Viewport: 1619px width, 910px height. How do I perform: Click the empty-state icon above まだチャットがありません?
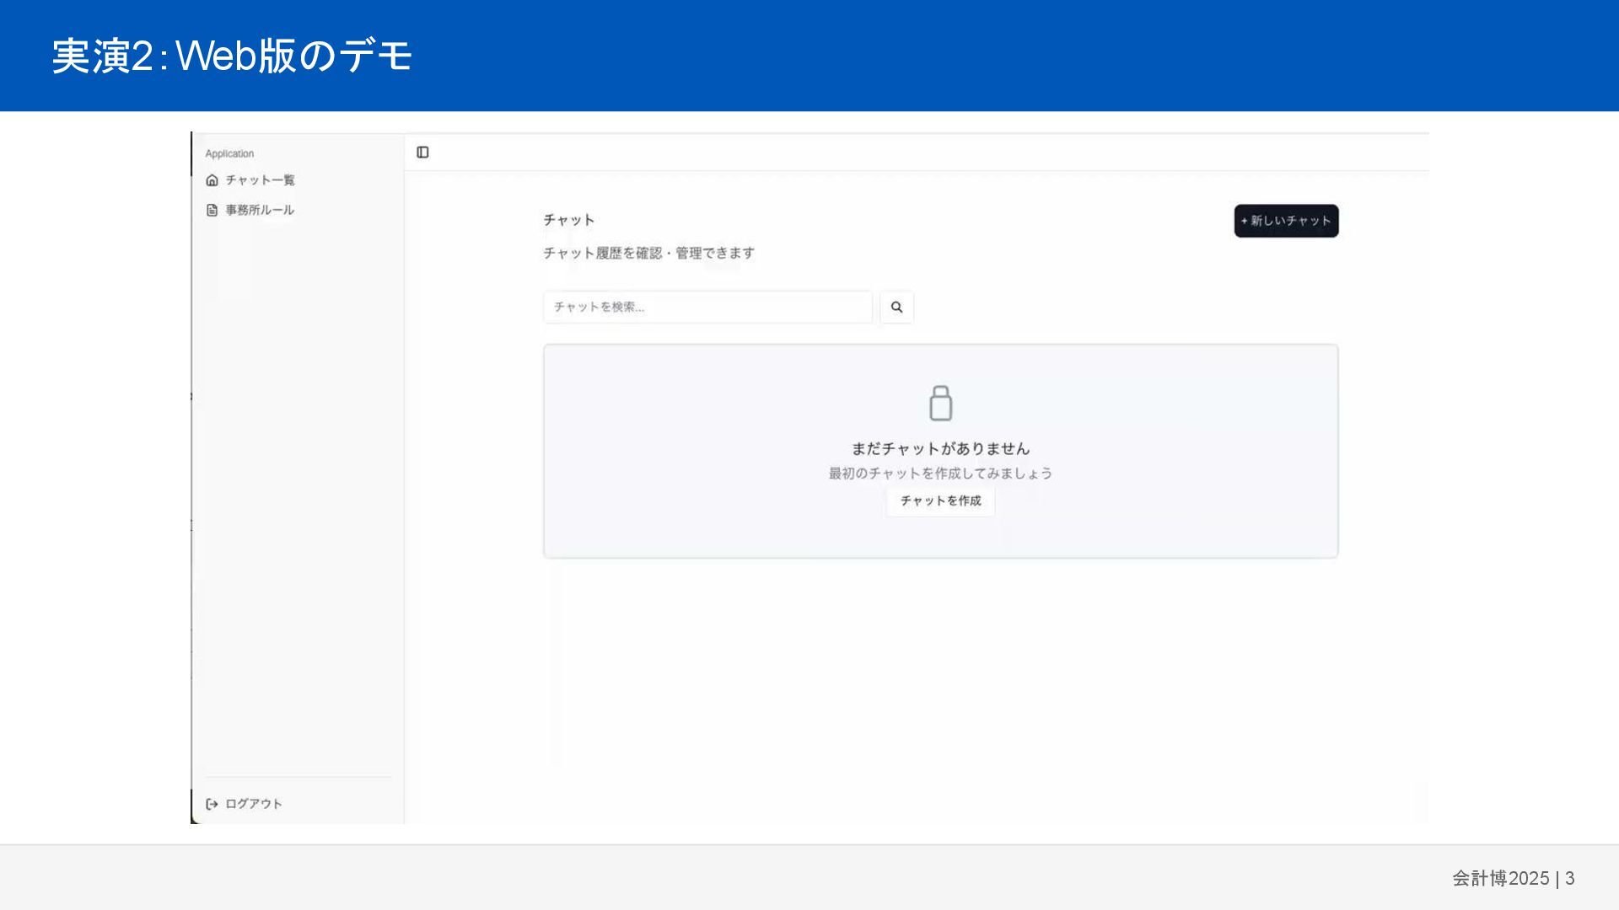coord(940,404)
